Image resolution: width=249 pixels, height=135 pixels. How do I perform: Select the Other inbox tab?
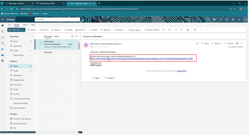[57, 37]
